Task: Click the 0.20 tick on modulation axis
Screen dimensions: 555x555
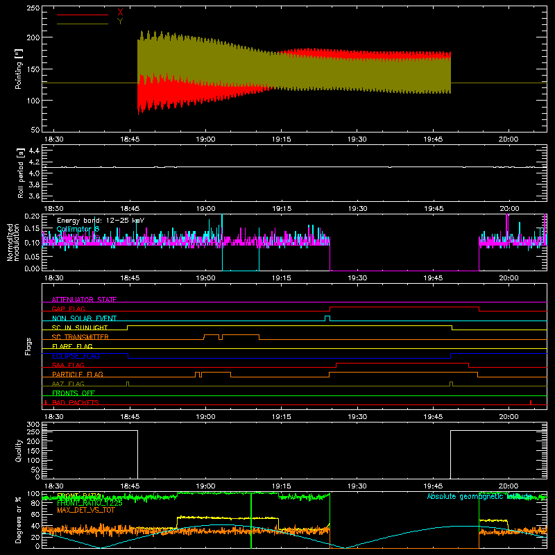Action: point(32,216)
